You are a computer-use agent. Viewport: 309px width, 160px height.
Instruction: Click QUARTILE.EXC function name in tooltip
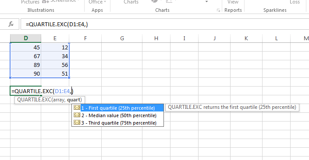[x=34, y=100]
